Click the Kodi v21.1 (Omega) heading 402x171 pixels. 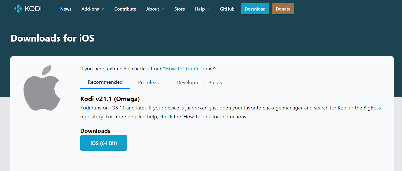coord(110,99)
